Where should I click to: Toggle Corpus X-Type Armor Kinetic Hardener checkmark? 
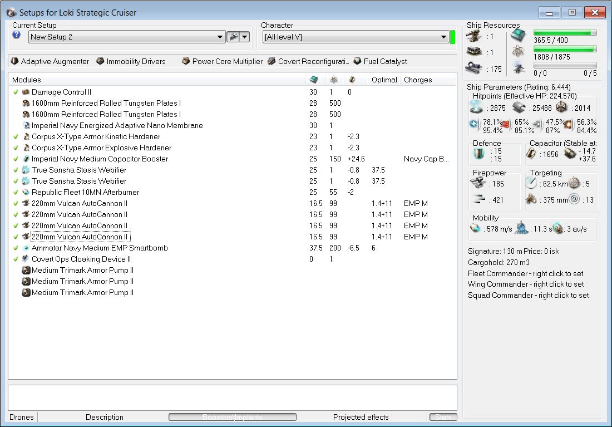coord(16,137)
